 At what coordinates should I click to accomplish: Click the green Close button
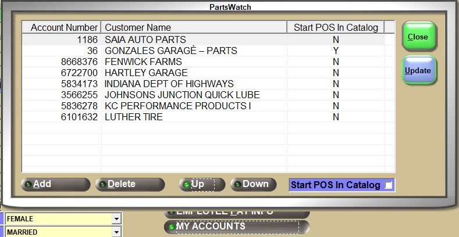pos(418,37)
